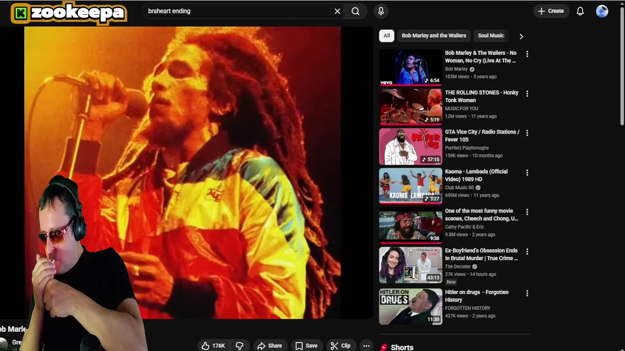This screenshot has width=625, height=351.
Task: Visit the 'Cathy Pacific & Eric' channel
Action: [x=464, y=227]
